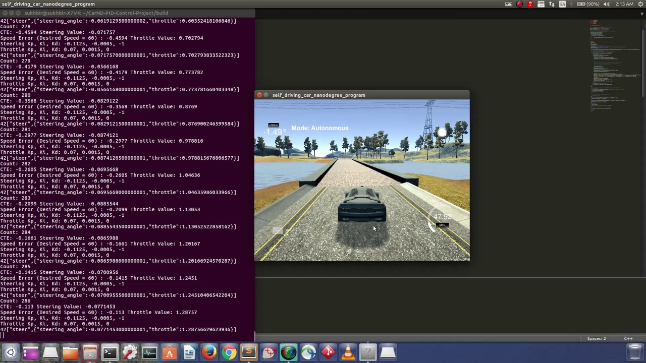Open the Terminal from the dock
This screenshot has height=363, width=646.
[x=110, y=352]
